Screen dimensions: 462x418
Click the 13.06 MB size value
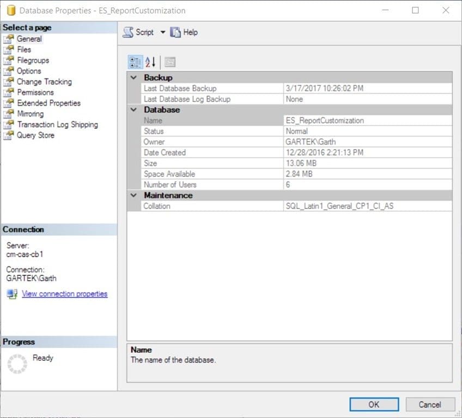pyautogui.click(x=301, y=163)
